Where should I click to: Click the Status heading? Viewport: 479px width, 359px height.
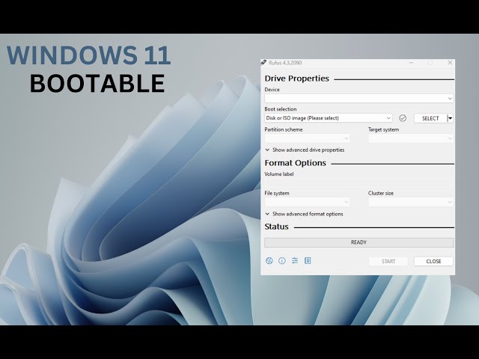(276, 227)
